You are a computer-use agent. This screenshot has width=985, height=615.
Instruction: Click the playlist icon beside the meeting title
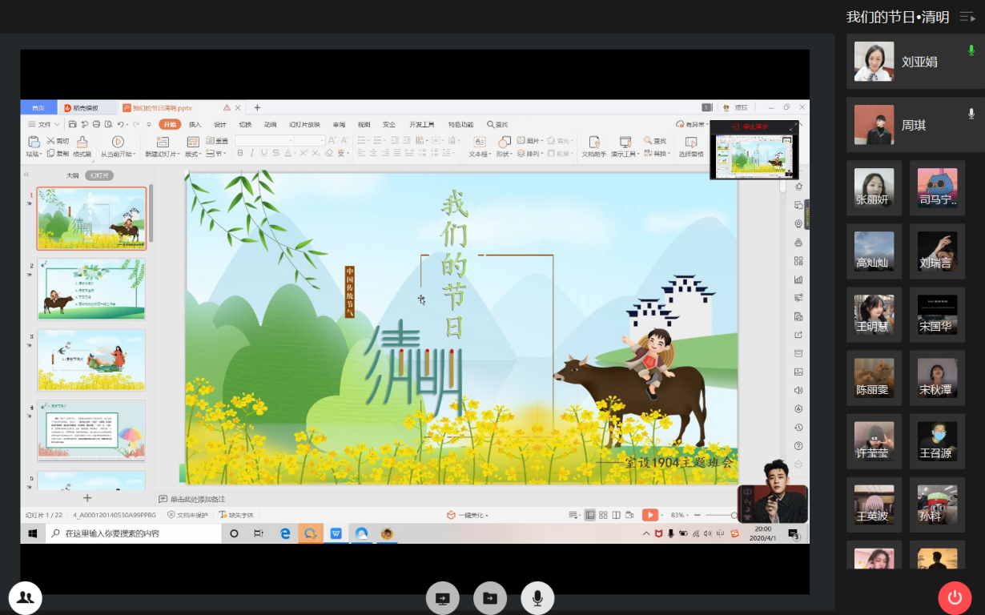(967, 17)
